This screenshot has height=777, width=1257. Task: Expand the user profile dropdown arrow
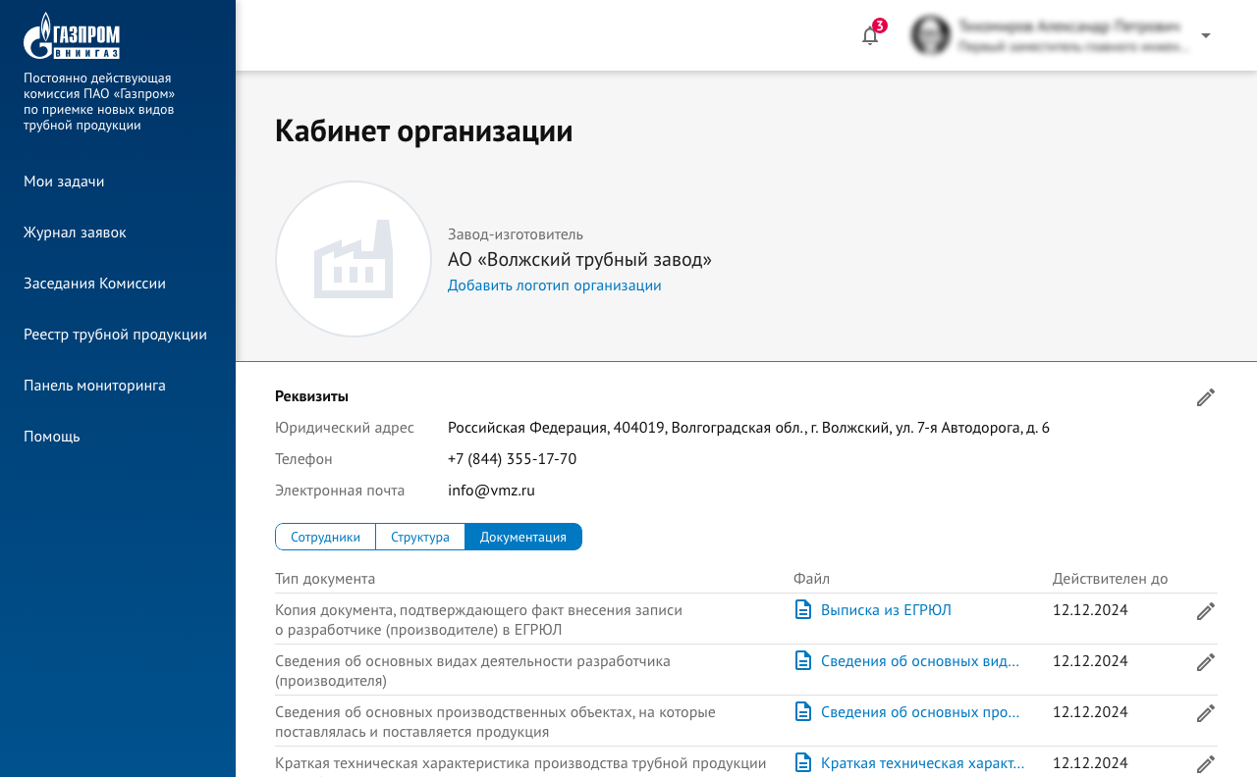pyautogui.click(x=1206, y=35)
